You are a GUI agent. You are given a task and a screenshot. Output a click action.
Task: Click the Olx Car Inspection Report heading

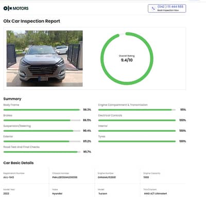(32, 21)
